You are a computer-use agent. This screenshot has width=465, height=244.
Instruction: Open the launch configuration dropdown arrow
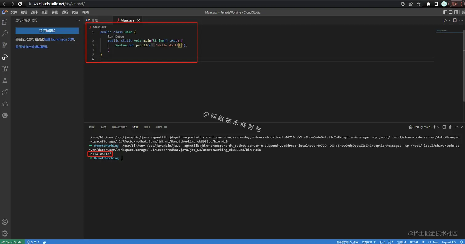click(x=438, y=127)
